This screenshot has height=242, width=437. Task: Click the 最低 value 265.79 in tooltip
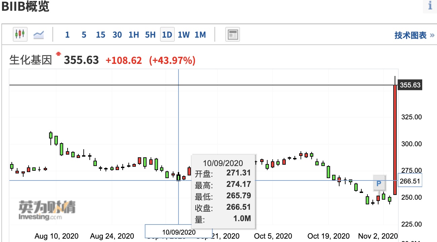239,196
